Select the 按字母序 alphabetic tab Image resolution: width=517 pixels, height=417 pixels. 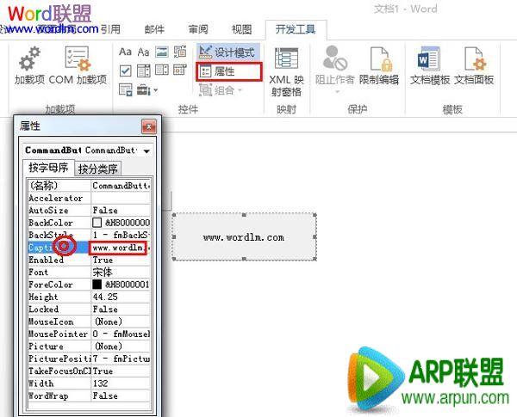coord(48,168)
